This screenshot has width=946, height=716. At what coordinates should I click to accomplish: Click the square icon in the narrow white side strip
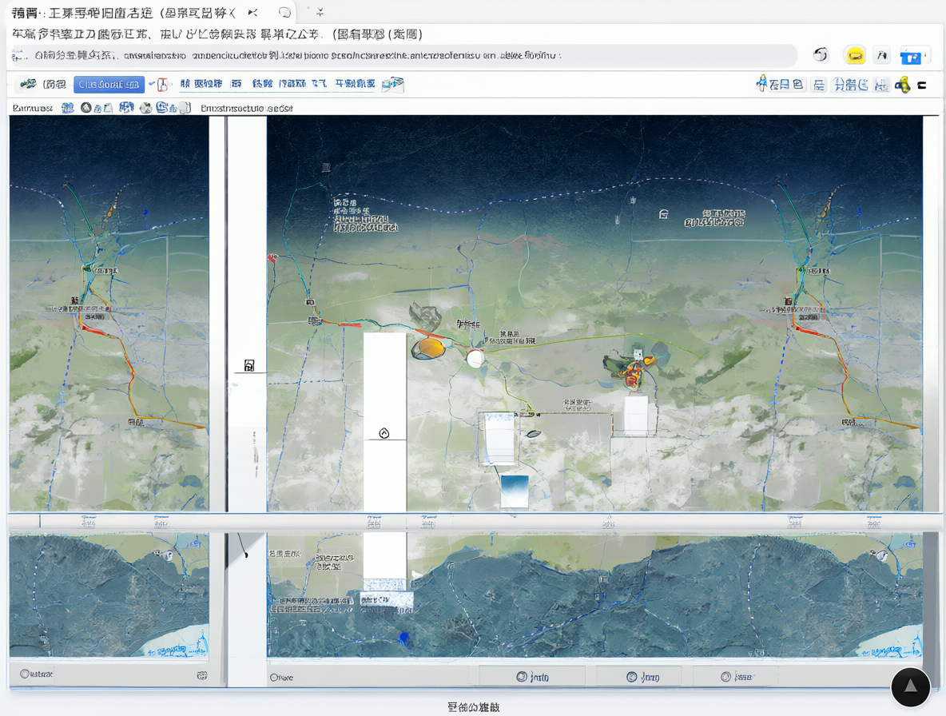tap(249, 365)
